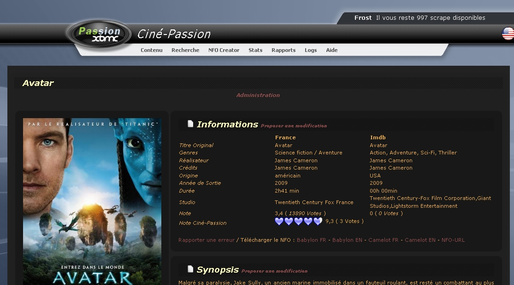
Task: Click the document icon beside Informations
Action: coord(190,124)
